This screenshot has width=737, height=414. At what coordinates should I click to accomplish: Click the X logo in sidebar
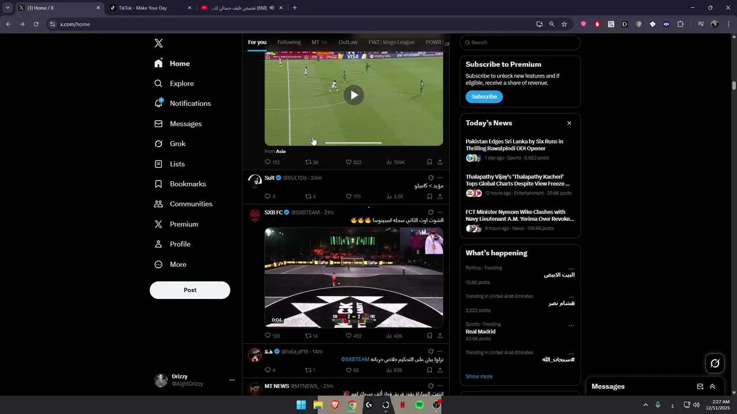pyautogui.click(x=158, y=43)
